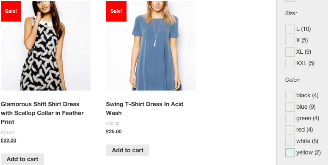The height and width of the screenshot is (165, 328).
Task: Add the Swing T-Shirt Dress to cart
Action: [x=128, y=150]
